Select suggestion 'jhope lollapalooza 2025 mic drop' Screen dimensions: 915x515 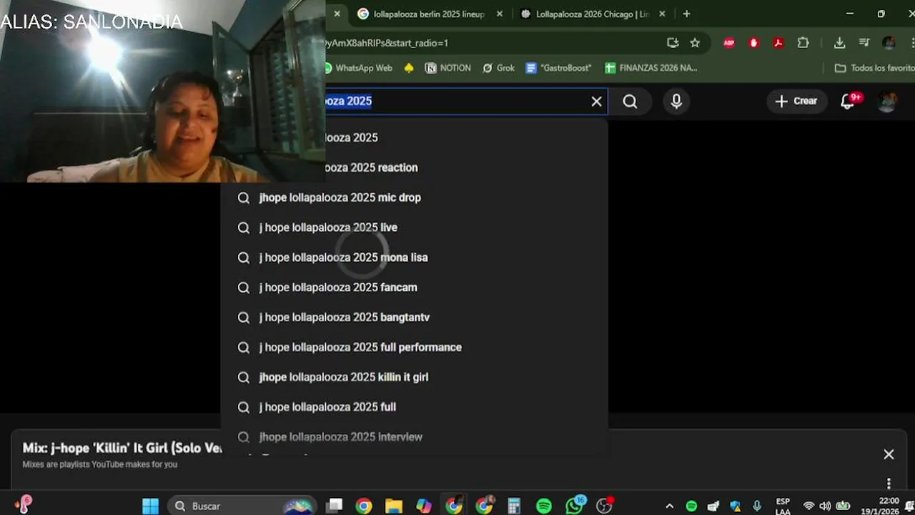coord(415,197)
